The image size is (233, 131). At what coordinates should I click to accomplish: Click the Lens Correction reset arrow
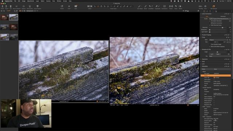pos(227,14)
